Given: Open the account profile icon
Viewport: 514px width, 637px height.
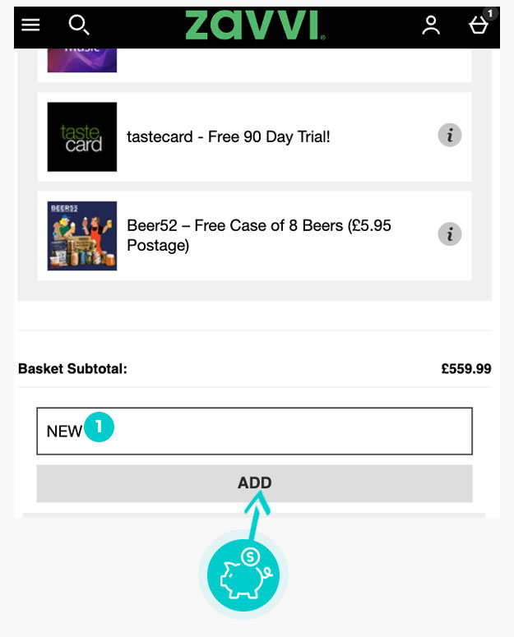Looking at the screenshot, I should point(431,25).
